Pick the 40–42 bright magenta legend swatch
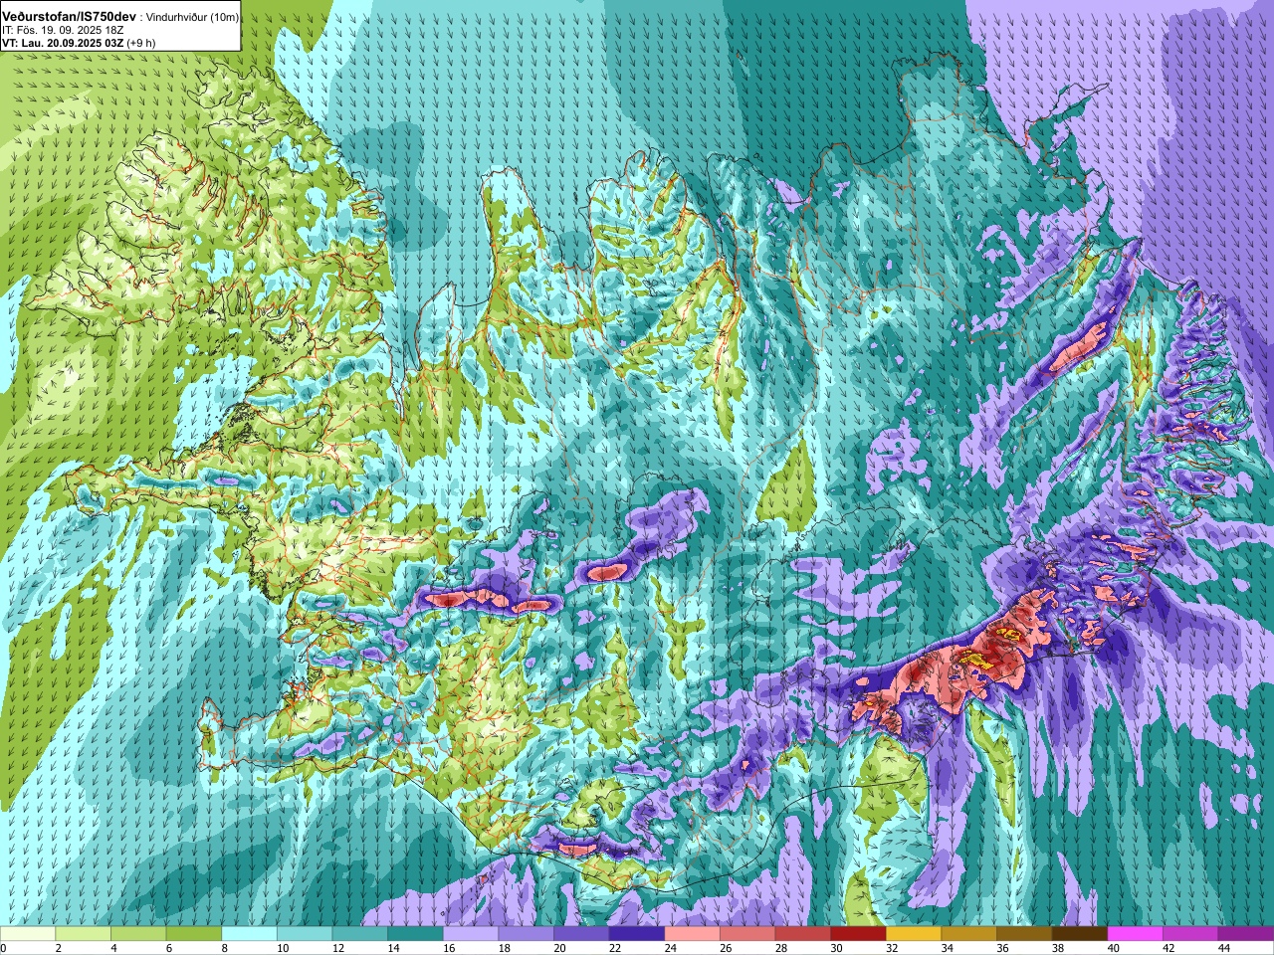The width and height of the screenshot is (1274, 955). coord(1136,934)
